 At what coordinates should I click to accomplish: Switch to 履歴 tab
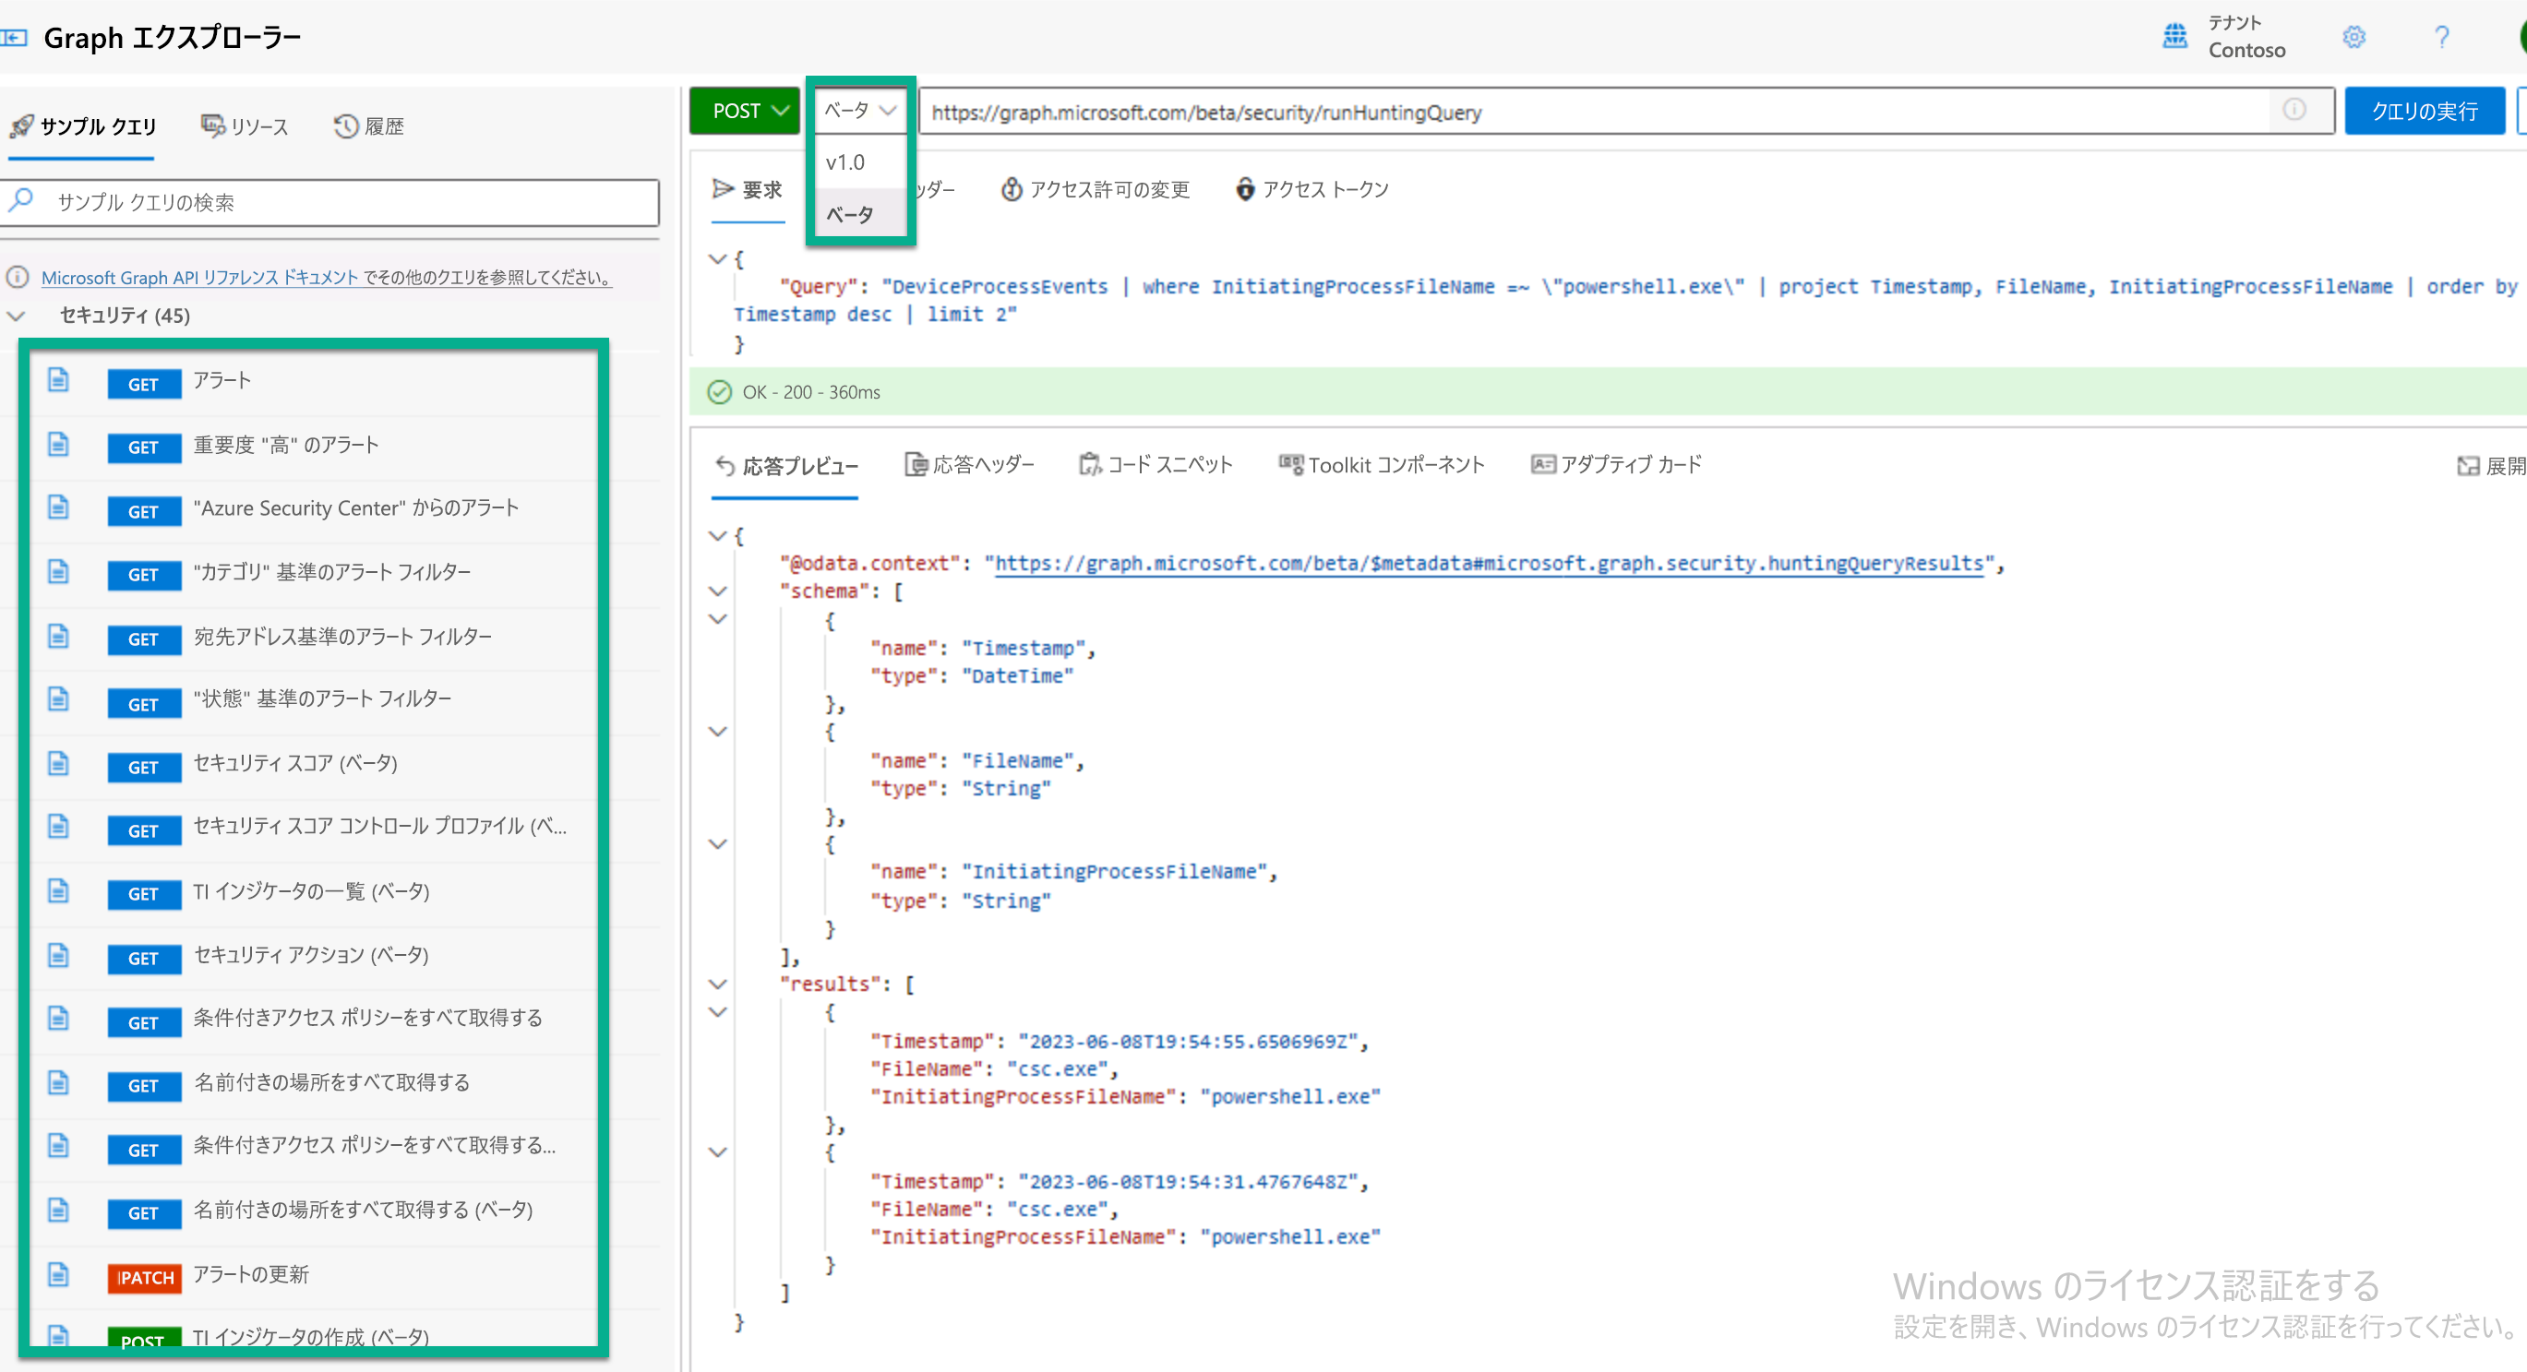[370, 126]
